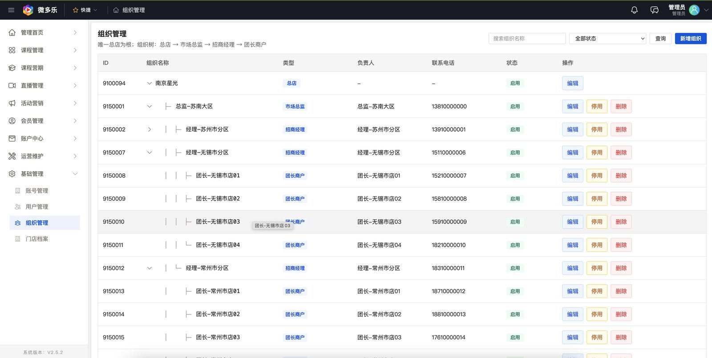
Task: Collapse the 经理-无锡市分区 tree row
Action: tap(150, 153)
